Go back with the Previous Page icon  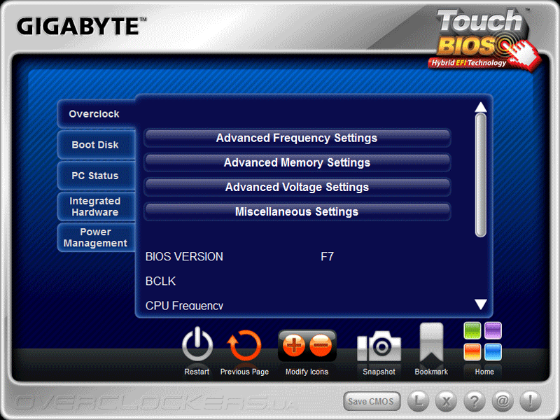(x=244, y=346)
